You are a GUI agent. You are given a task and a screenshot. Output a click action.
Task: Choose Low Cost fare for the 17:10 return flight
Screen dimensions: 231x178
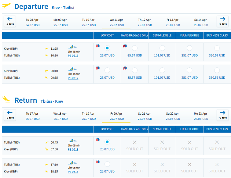coord(107,164)
